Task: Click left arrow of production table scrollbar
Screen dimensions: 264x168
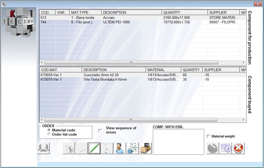Action: click(x=42, y=62)
